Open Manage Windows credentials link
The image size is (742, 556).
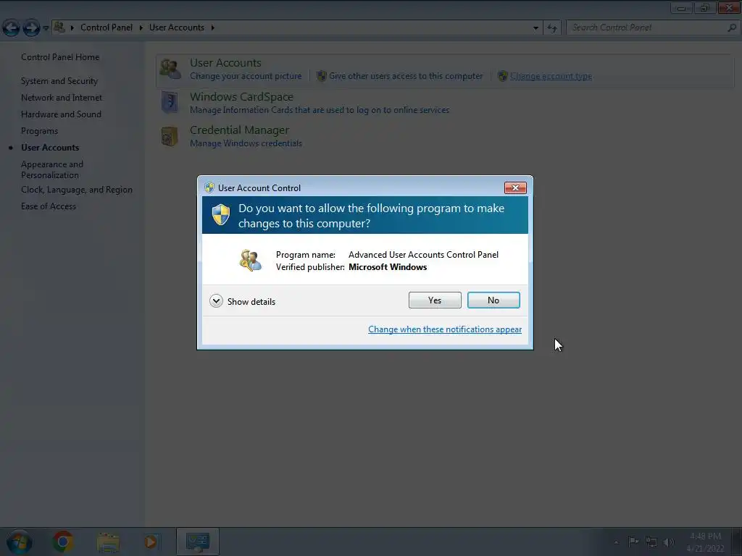pos(246,143)
